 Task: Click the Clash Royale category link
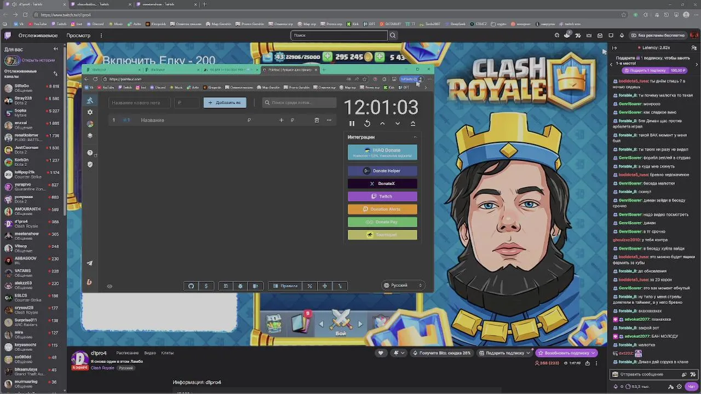pos(102,368)
